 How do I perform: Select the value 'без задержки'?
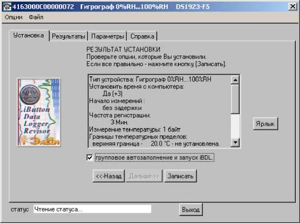122,108
